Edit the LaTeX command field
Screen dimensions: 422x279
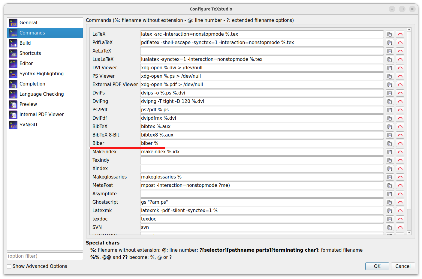[x=262, y=34]
